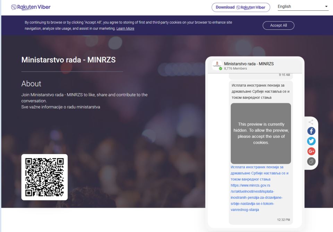Click the QR code image

(45, 177)
